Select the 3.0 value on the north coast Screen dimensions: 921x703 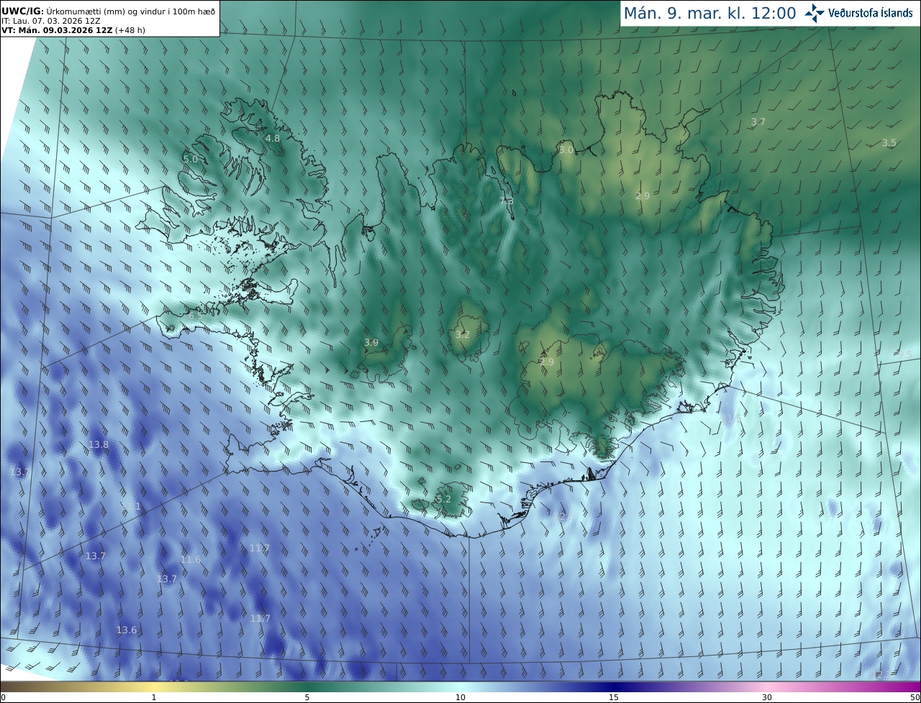coord(566,150)
